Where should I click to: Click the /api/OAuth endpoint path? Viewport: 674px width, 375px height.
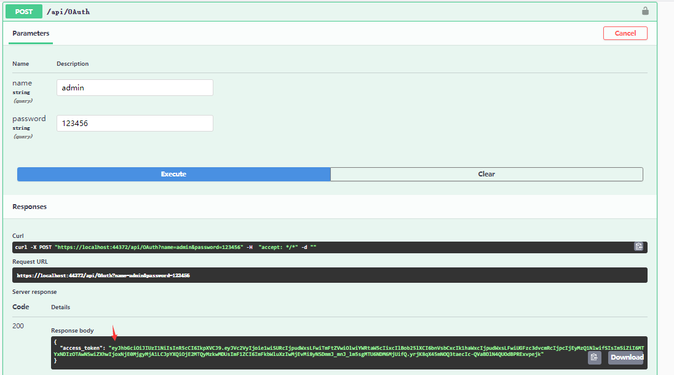point(68,12)
